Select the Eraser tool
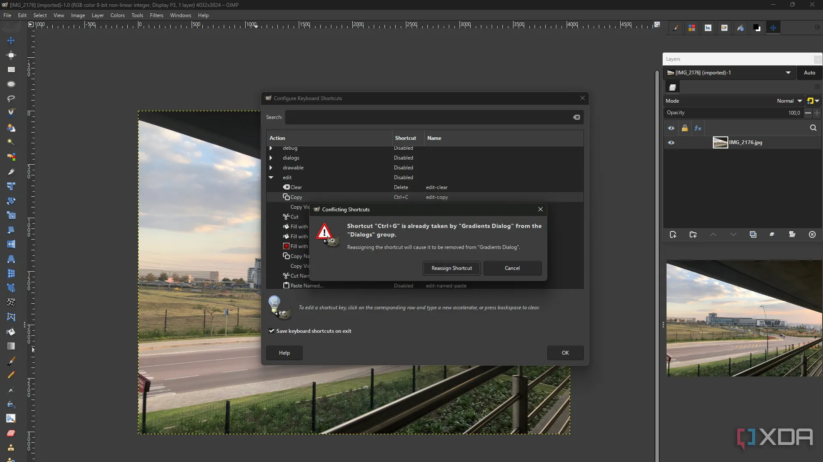The height and width of the screenshot is (462, 823). 11,433
